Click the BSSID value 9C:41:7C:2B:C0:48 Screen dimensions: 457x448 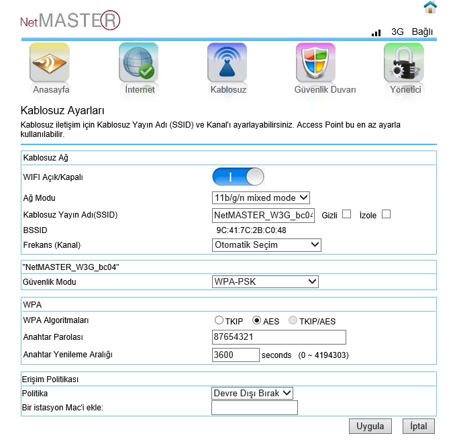point(251,230)
